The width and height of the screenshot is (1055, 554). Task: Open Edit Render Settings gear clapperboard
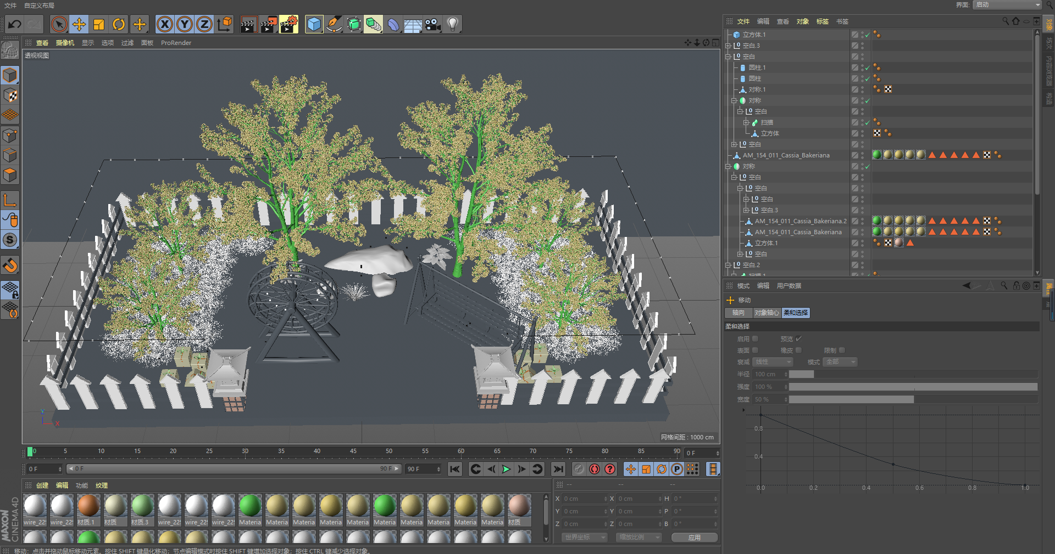(289, 24)
